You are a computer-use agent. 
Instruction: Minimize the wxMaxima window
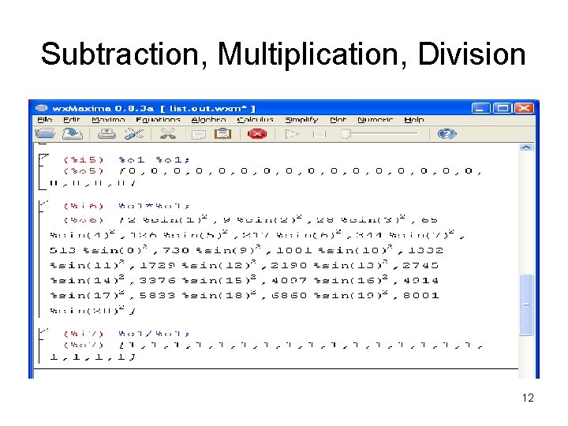(x=480, y=108)
